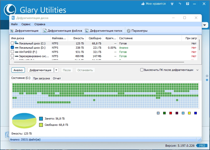Image resolution: width=210 pixels, height=150 pixels.
Task: Sort by the Файлова... column header
Action: pos(59,38)
